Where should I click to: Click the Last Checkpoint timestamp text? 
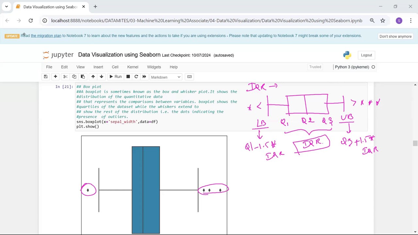[186, 55]
